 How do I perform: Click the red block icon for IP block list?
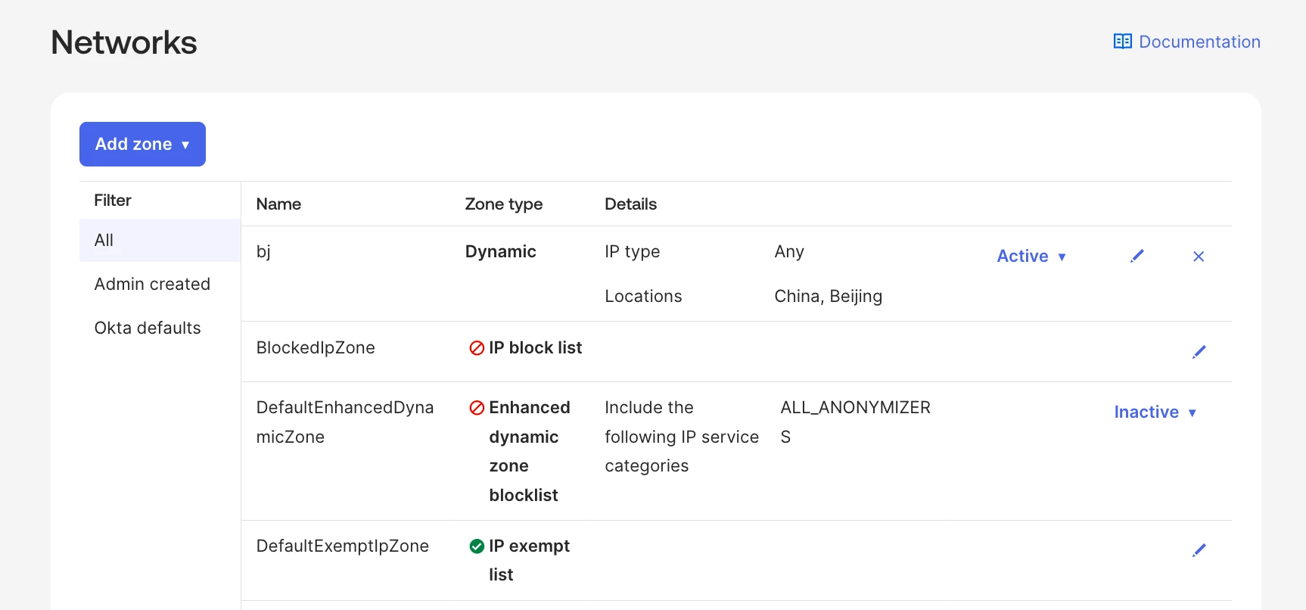[x=477, y=348]
